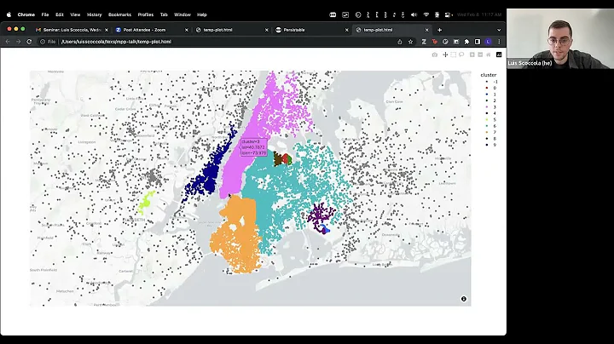This screenshot has width=614, height=344.
Task: Open the Window menu
Action: point(182,14)
